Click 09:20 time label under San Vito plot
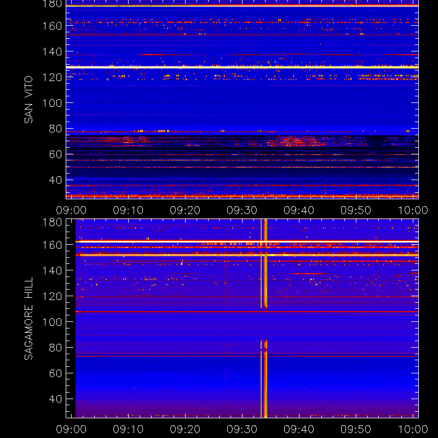Viewport: 438px width, 438px height. pyautogui.click(x=185, y=210)
